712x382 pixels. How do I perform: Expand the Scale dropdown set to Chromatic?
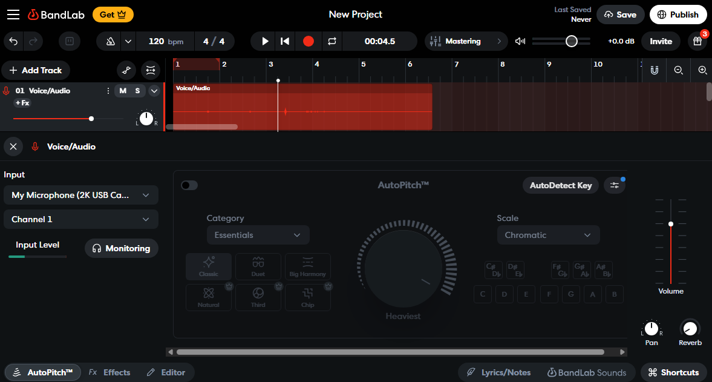[548, 235]
